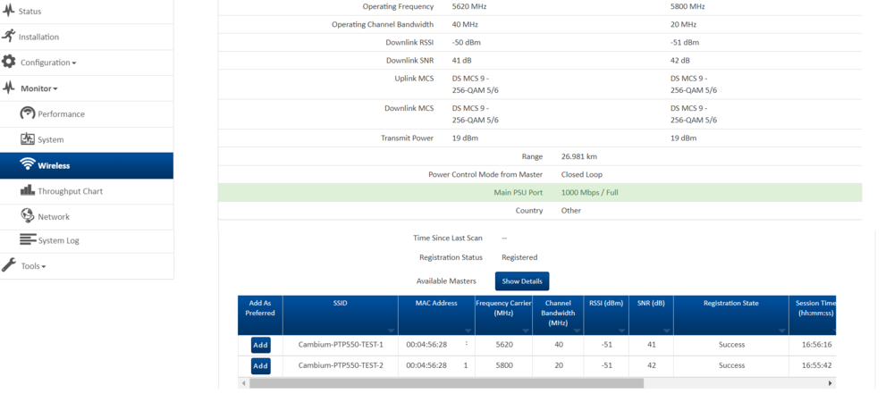Sort table by SSID column header
This screenshot has height=410, width=894.
tap(340, 304)
